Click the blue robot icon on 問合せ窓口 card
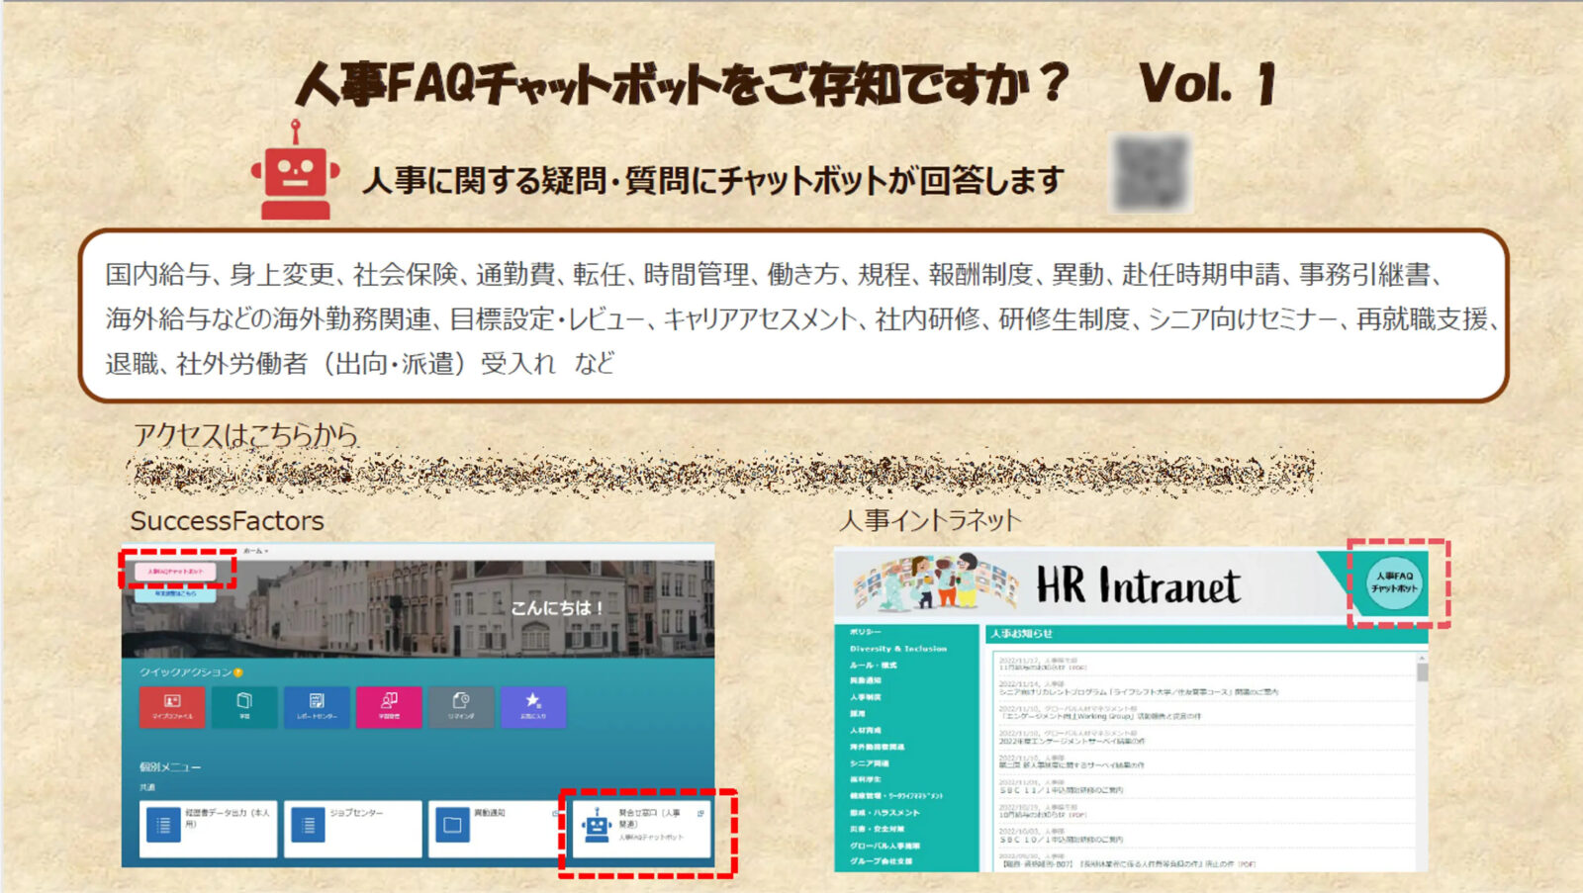Screen dimensions: 1583x893 click(596, 825)
